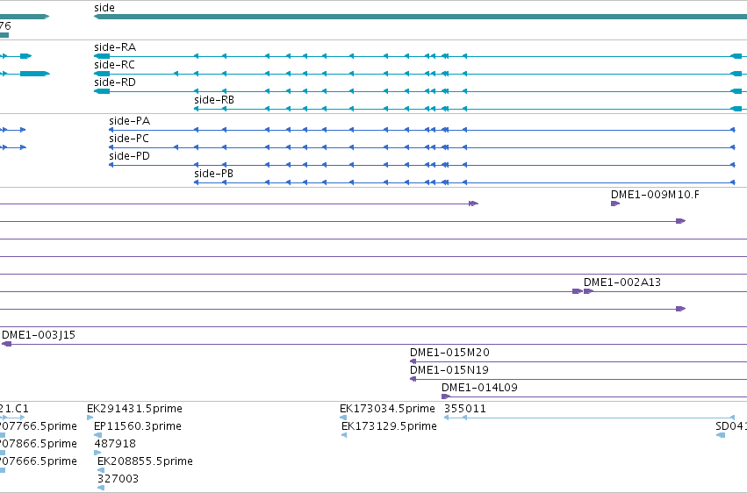Image resolution: width=747 pixels, height=493 pixels.
Task: Click the DME1-015N19 arrow marker
Action: [413, 379]
